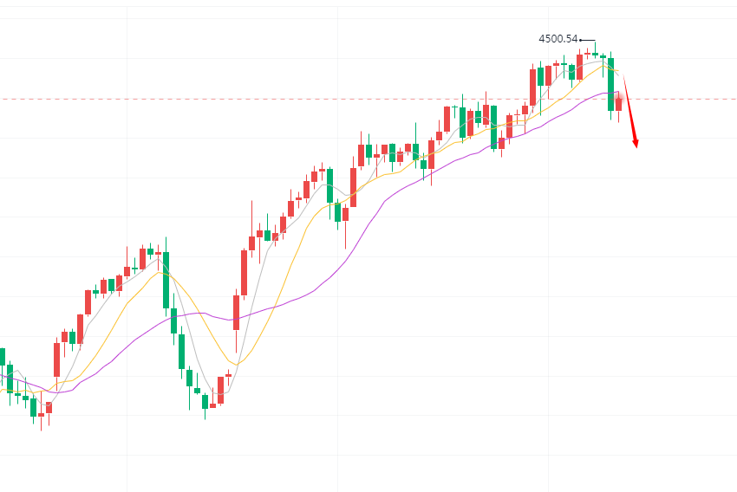Click the 4500.54 high price label
This screenshot has height=492, width=737.
click(x=558, y=39)
